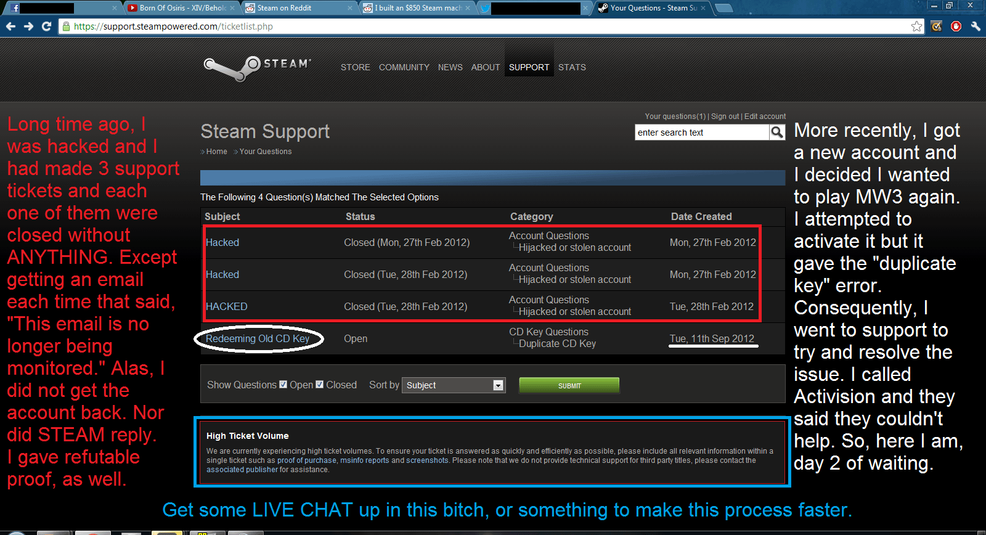Click the Steam logo
The image size is (986, 535).
coord(258,67)
